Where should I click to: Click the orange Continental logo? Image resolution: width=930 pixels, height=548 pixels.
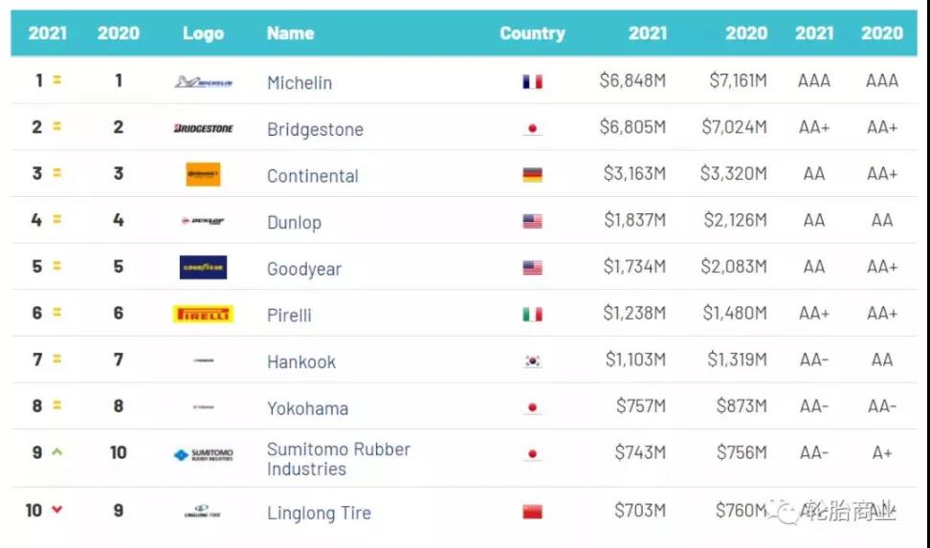coord(203,174)
